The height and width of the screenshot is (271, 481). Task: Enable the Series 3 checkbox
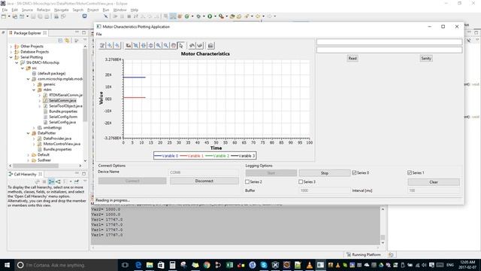tap(301, 181)
